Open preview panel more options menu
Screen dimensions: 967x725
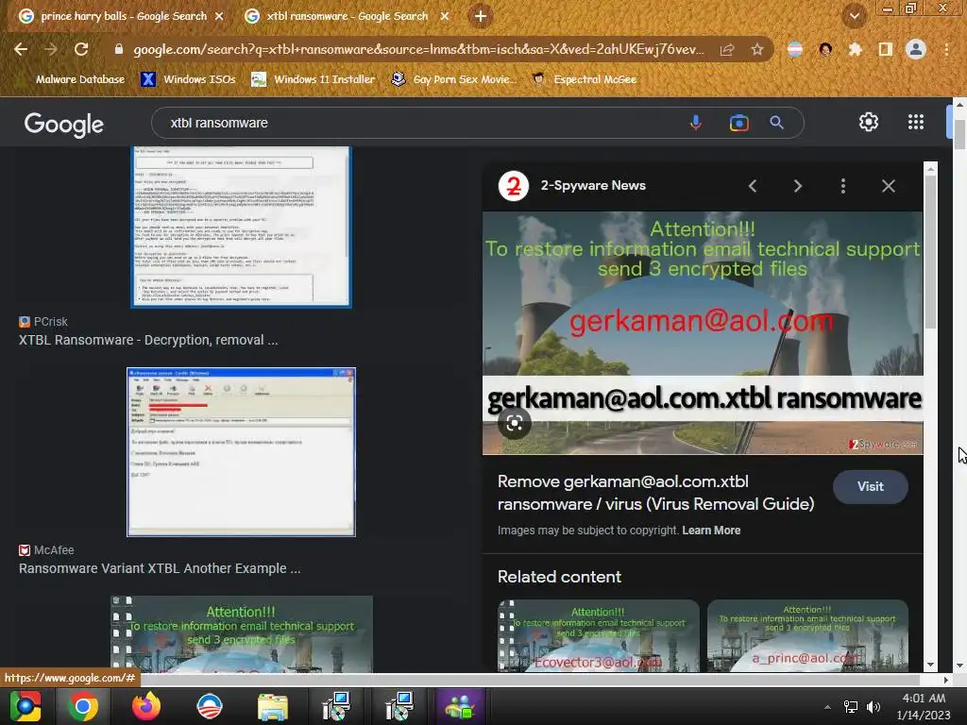click(x=843, y=186)
